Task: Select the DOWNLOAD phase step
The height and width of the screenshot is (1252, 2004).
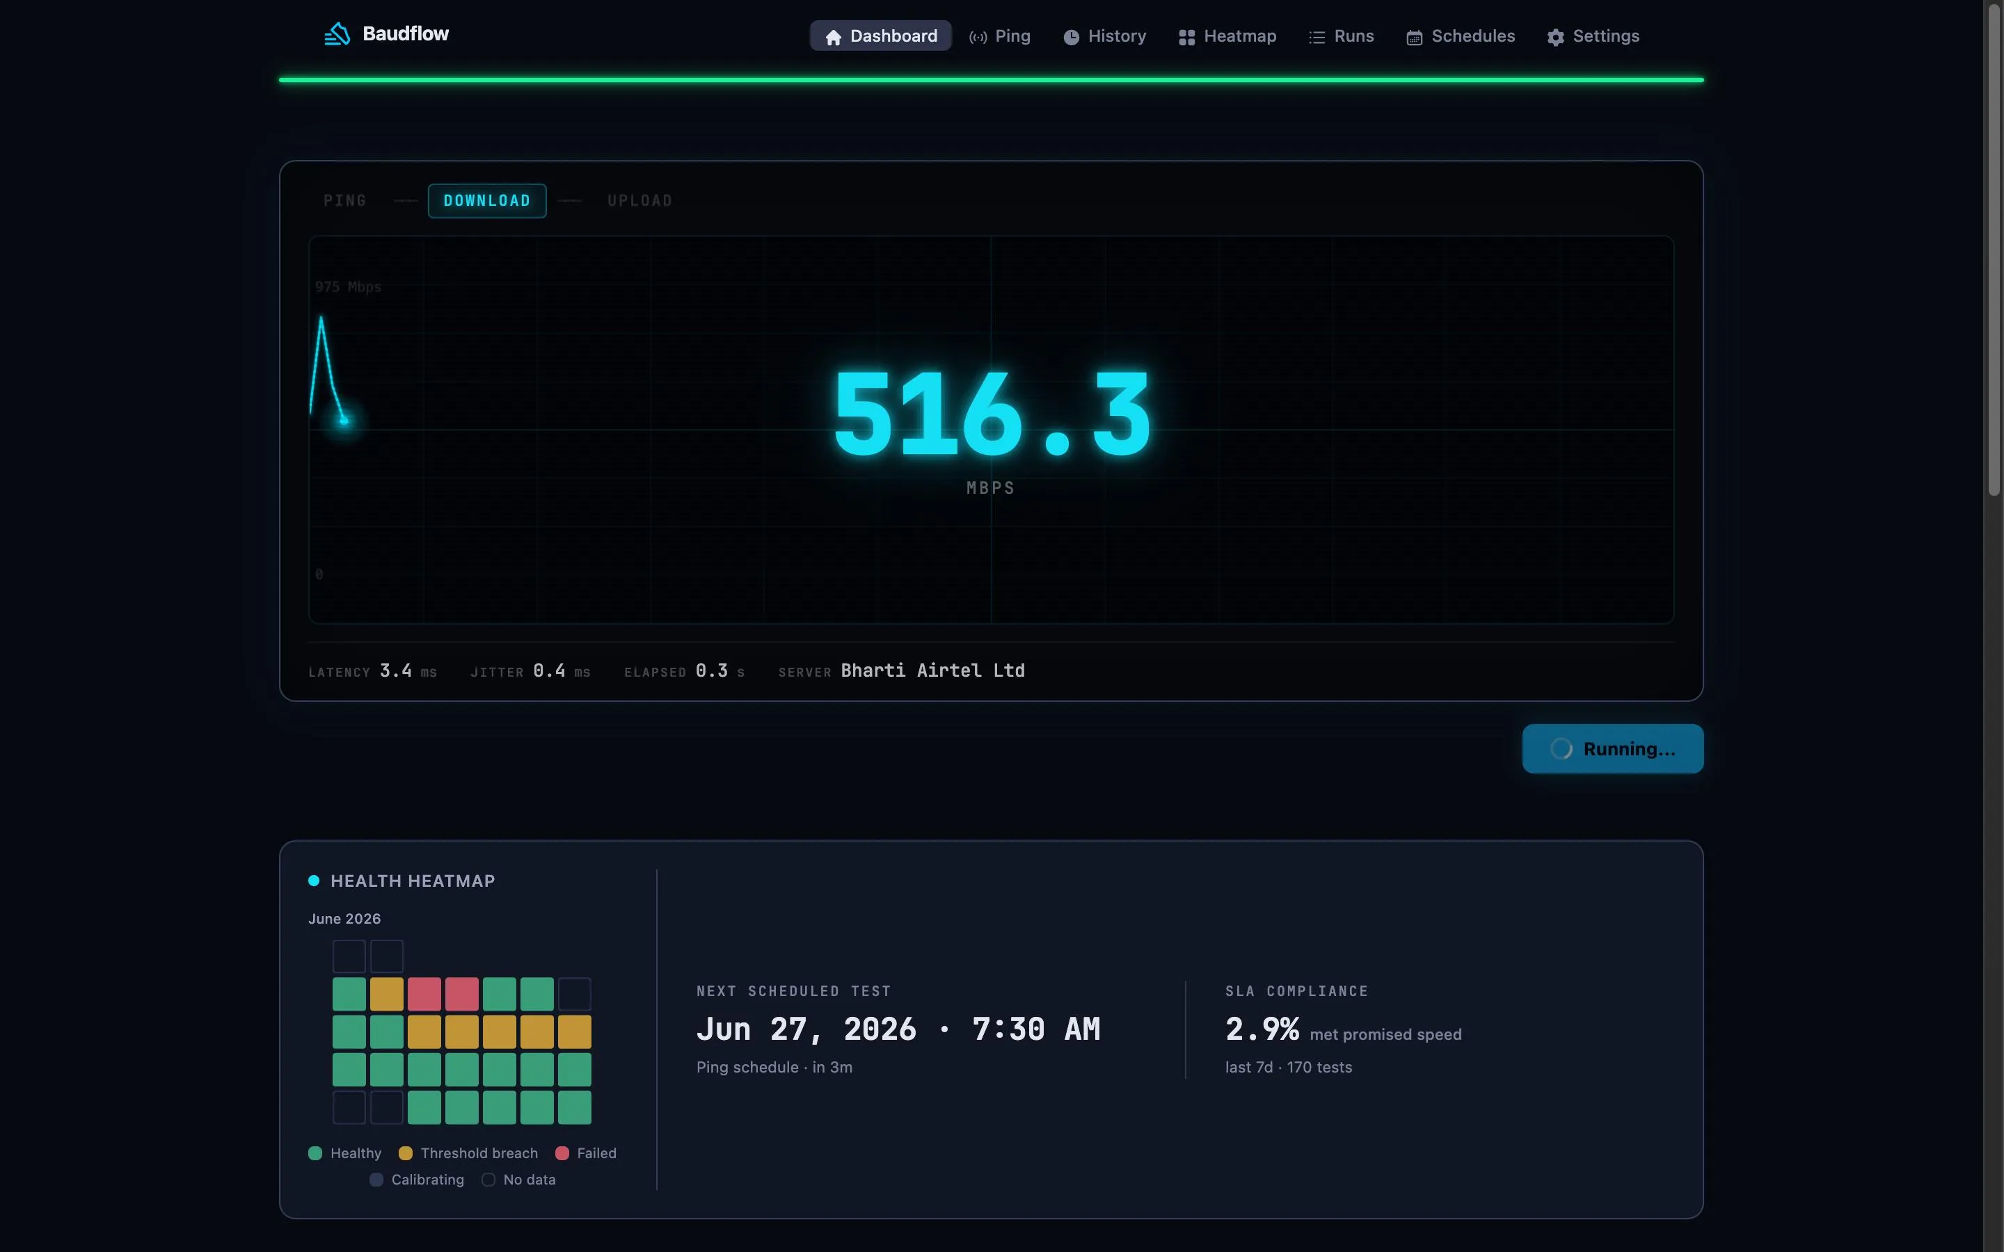Action: pos(487,200)
